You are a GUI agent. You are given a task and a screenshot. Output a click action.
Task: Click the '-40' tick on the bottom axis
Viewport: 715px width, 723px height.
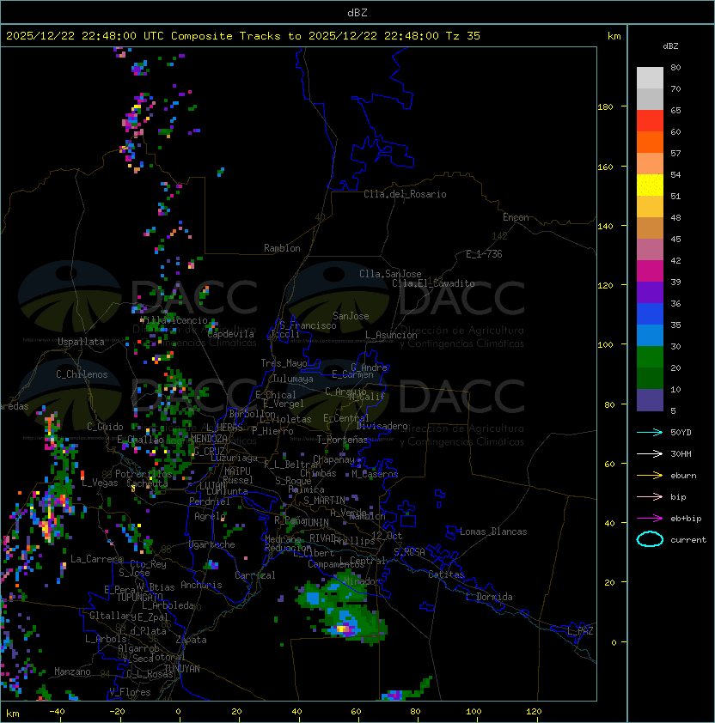[x=57, y=712]
